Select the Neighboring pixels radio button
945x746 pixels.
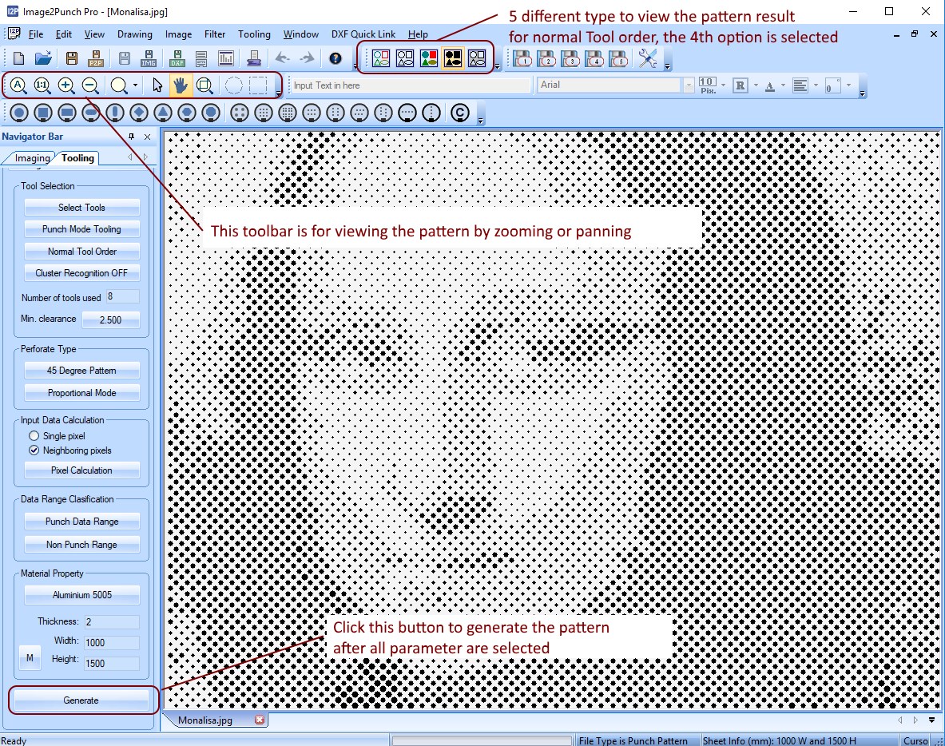tap(34, 450)
